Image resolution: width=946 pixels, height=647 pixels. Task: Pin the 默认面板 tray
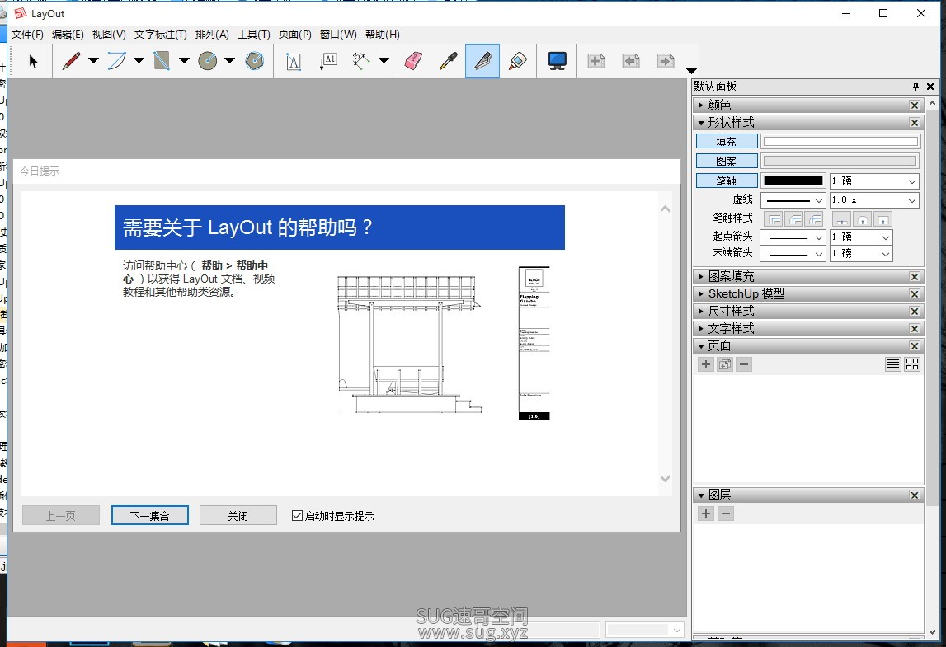(x=915, y=87)
